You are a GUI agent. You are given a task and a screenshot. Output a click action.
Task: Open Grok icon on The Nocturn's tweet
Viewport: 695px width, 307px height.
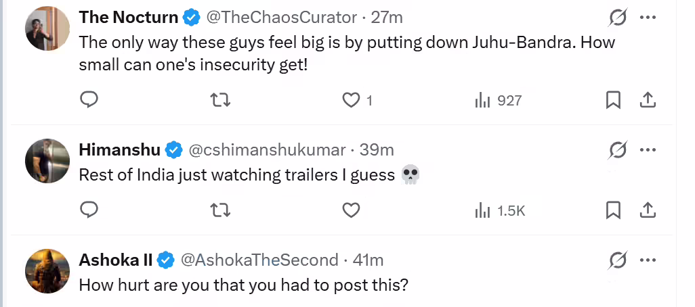click(x=617, y=18)
